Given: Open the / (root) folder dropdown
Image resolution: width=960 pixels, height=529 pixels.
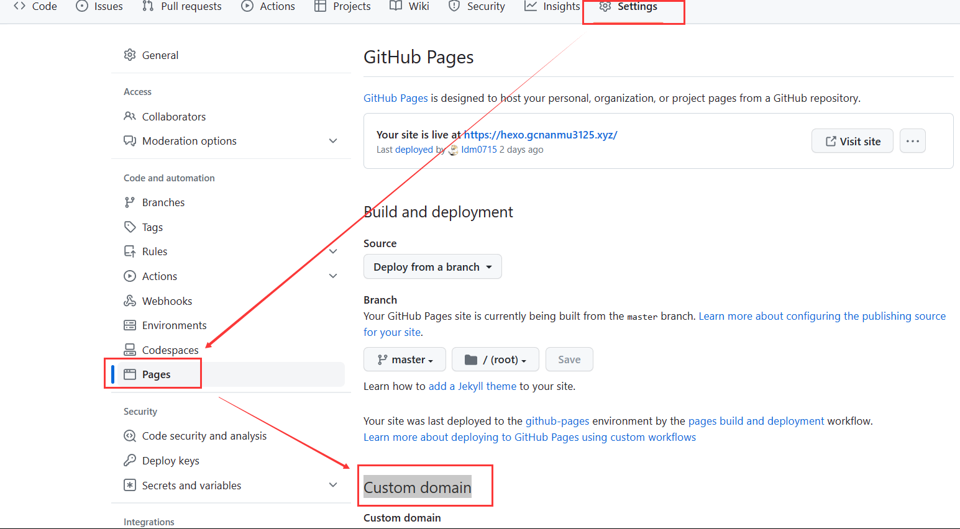Looking at the screenshot, I should pyautogui.click(x=495, y=359).
